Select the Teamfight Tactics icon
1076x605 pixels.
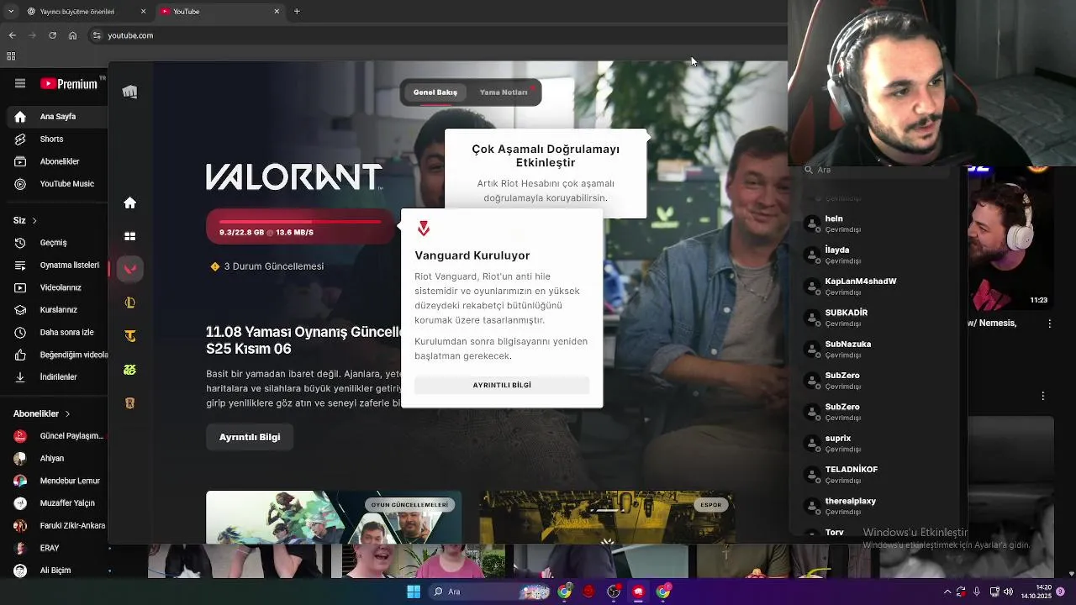129,336
